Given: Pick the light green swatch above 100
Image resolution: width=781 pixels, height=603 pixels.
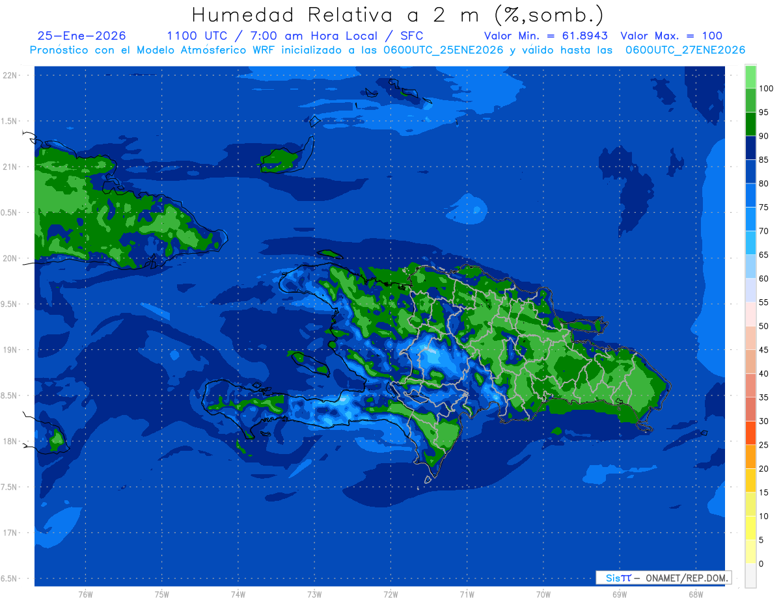Looking at the screenshot, I should coord(750,77).
